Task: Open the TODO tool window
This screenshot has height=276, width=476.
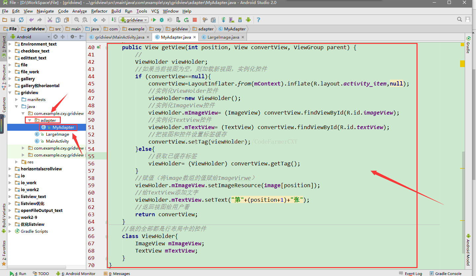Action: [41, 273]
